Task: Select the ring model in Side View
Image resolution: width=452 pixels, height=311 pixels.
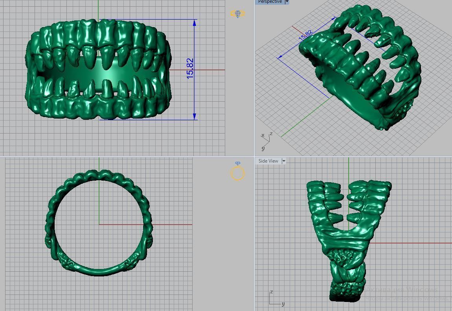Action: [x=349, y=241]
